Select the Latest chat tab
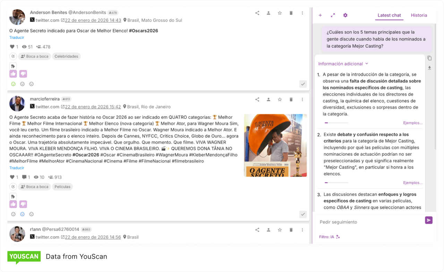The image size is (444, 272). pyautogui.click(x=389, y=15)
